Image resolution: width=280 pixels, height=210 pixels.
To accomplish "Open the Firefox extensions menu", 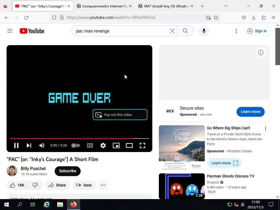I will pos(264,17).
